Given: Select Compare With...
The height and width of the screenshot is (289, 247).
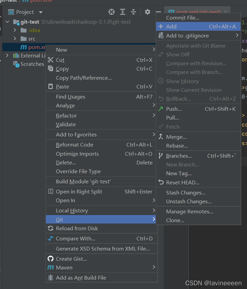Looking at the screenshot, I should [101, 238].
